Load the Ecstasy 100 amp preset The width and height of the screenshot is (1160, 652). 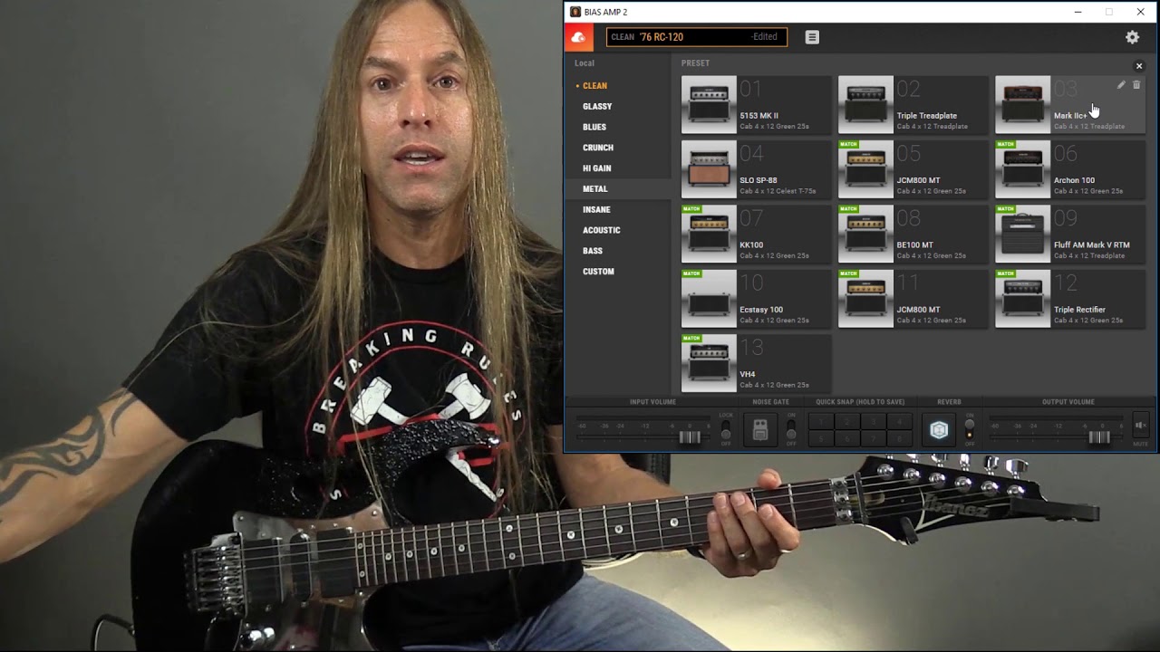[756, 299]
